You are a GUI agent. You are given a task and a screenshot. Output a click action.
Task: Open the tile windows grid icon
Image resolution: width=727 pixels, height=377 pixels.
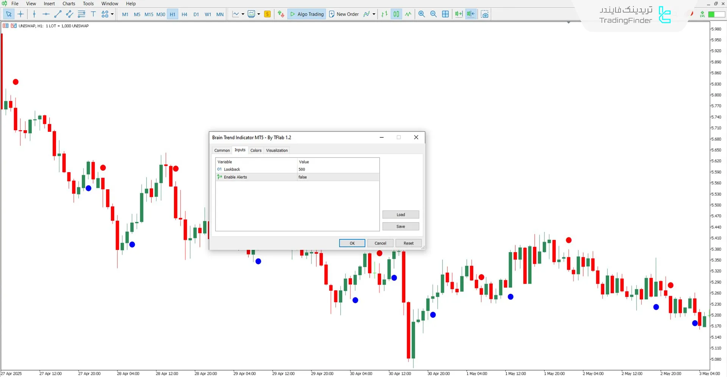click(x=446, y=14)
